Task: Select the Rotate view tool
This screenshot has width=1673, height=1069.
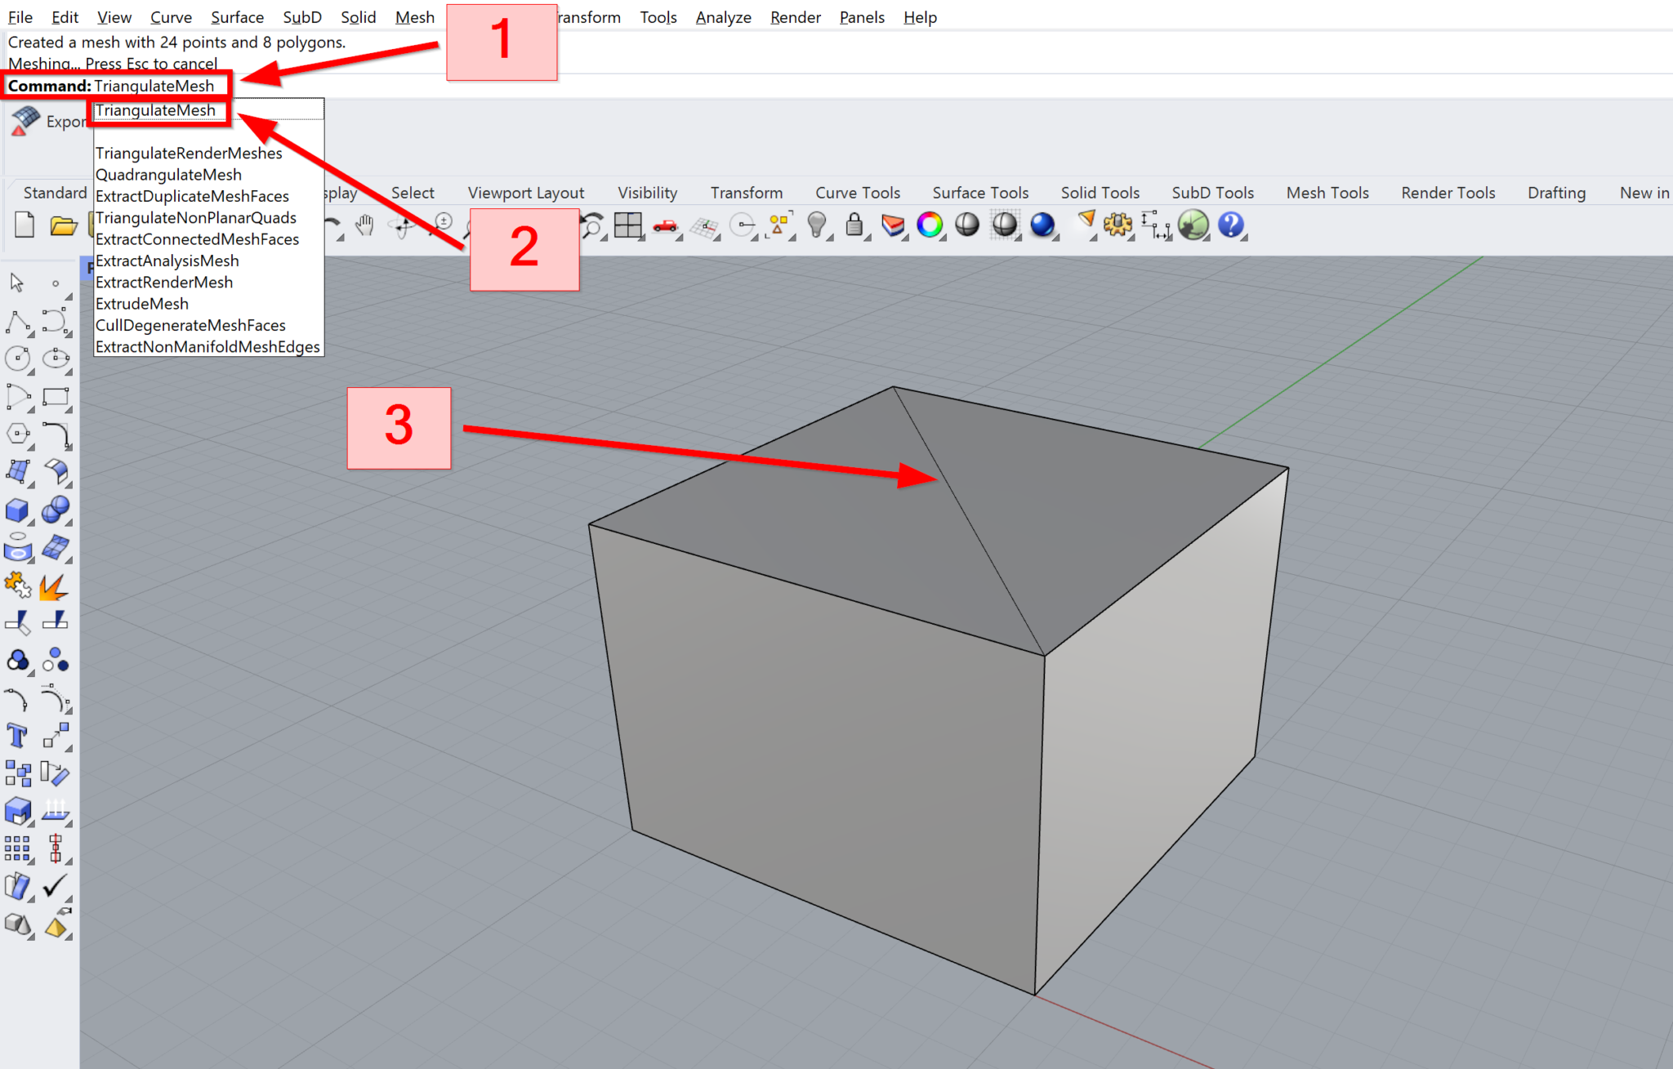Action: 401,225
